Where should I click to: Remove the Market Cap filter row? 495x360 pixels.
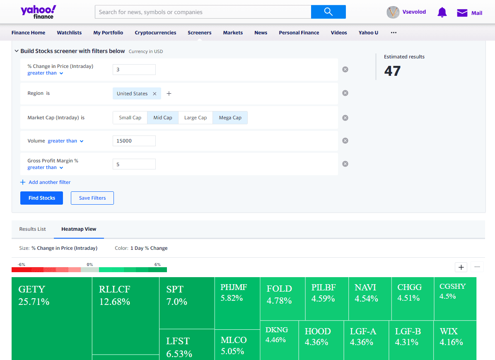[345, 118]
